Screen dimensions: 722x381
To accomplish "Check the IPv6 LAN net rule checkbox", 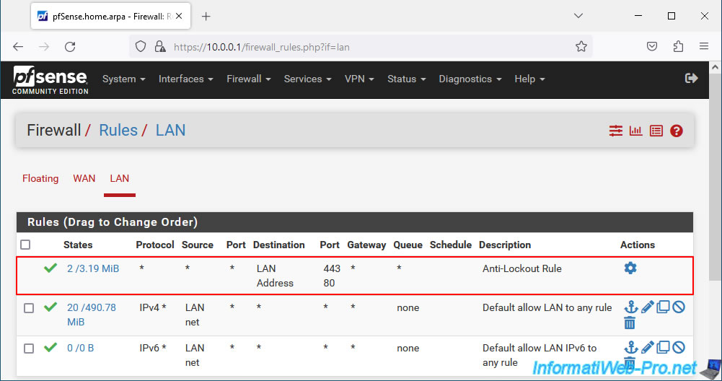I will [29, 349].
